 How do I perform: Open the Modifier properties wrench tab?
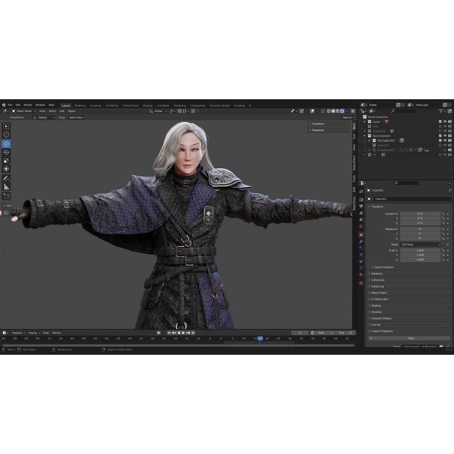(361, 241)
